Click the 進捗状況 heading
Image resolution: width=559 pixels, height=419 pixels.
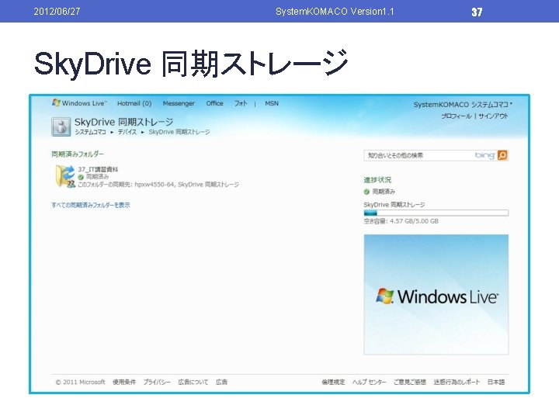coord(377,180)
